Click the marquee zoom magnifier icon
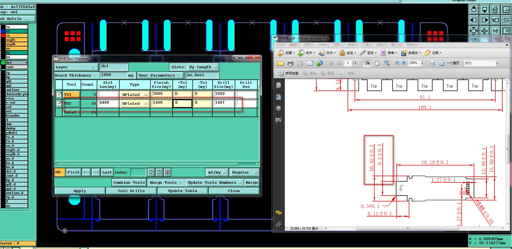 point(387,63)
